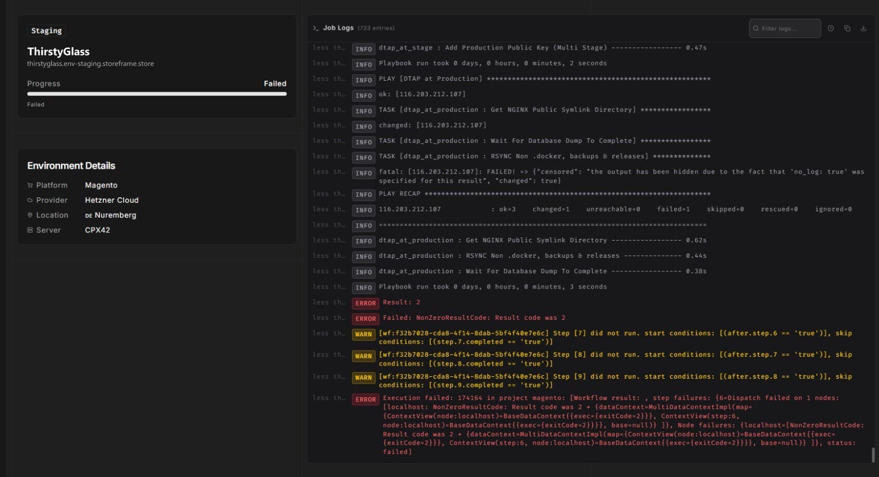This screenshot has width=879, height=477.
Task: Click the Provider cloud icon
Action: 30,201
